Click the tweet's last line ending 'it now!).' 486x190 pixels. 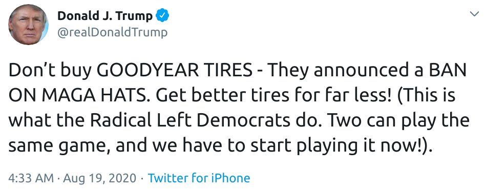[220, 146]
